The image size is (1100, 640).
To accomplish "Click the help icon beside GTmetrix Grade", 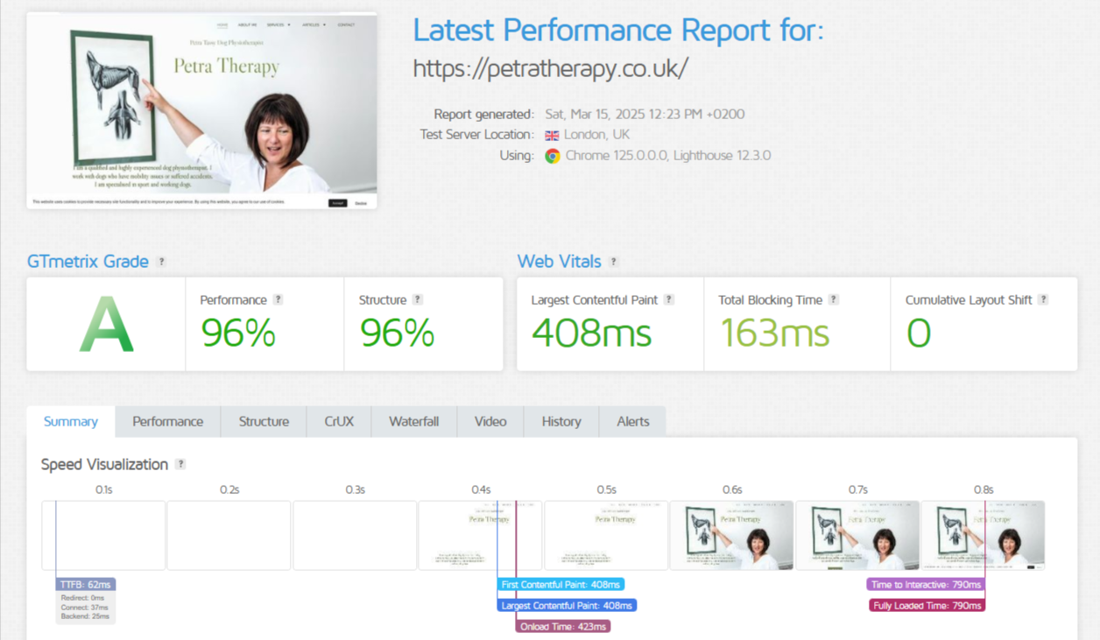I will (161, 262).
